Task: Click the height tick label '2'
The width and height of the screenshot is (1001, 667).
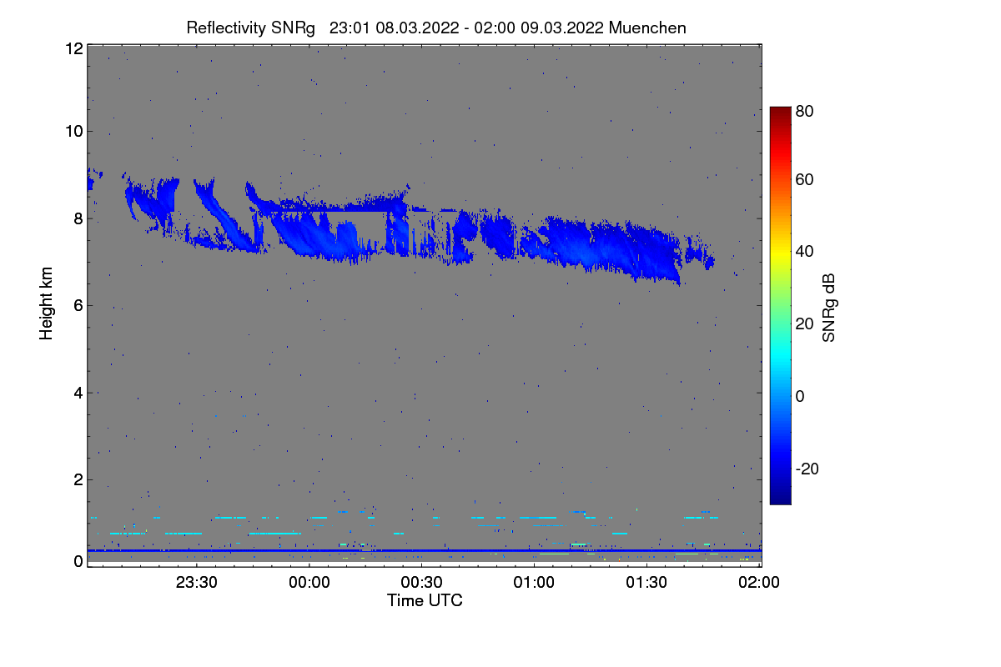Action: 78,479
